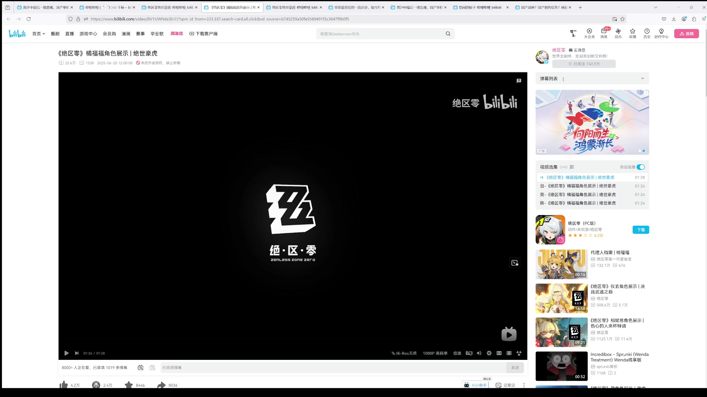Open the 大会员 membership icon
Viewport: 707px width, 397px height.
pyautogui.click(x=589, y=33)
